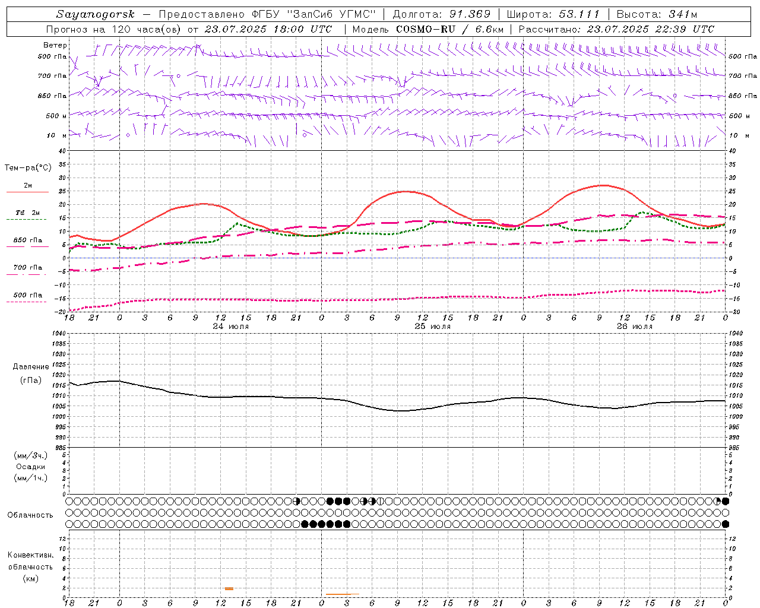Click the computed timestamp Рассчитано: 23.07.2025 22:39 UTC
This screenshot has height=608, width=760.
616,29
